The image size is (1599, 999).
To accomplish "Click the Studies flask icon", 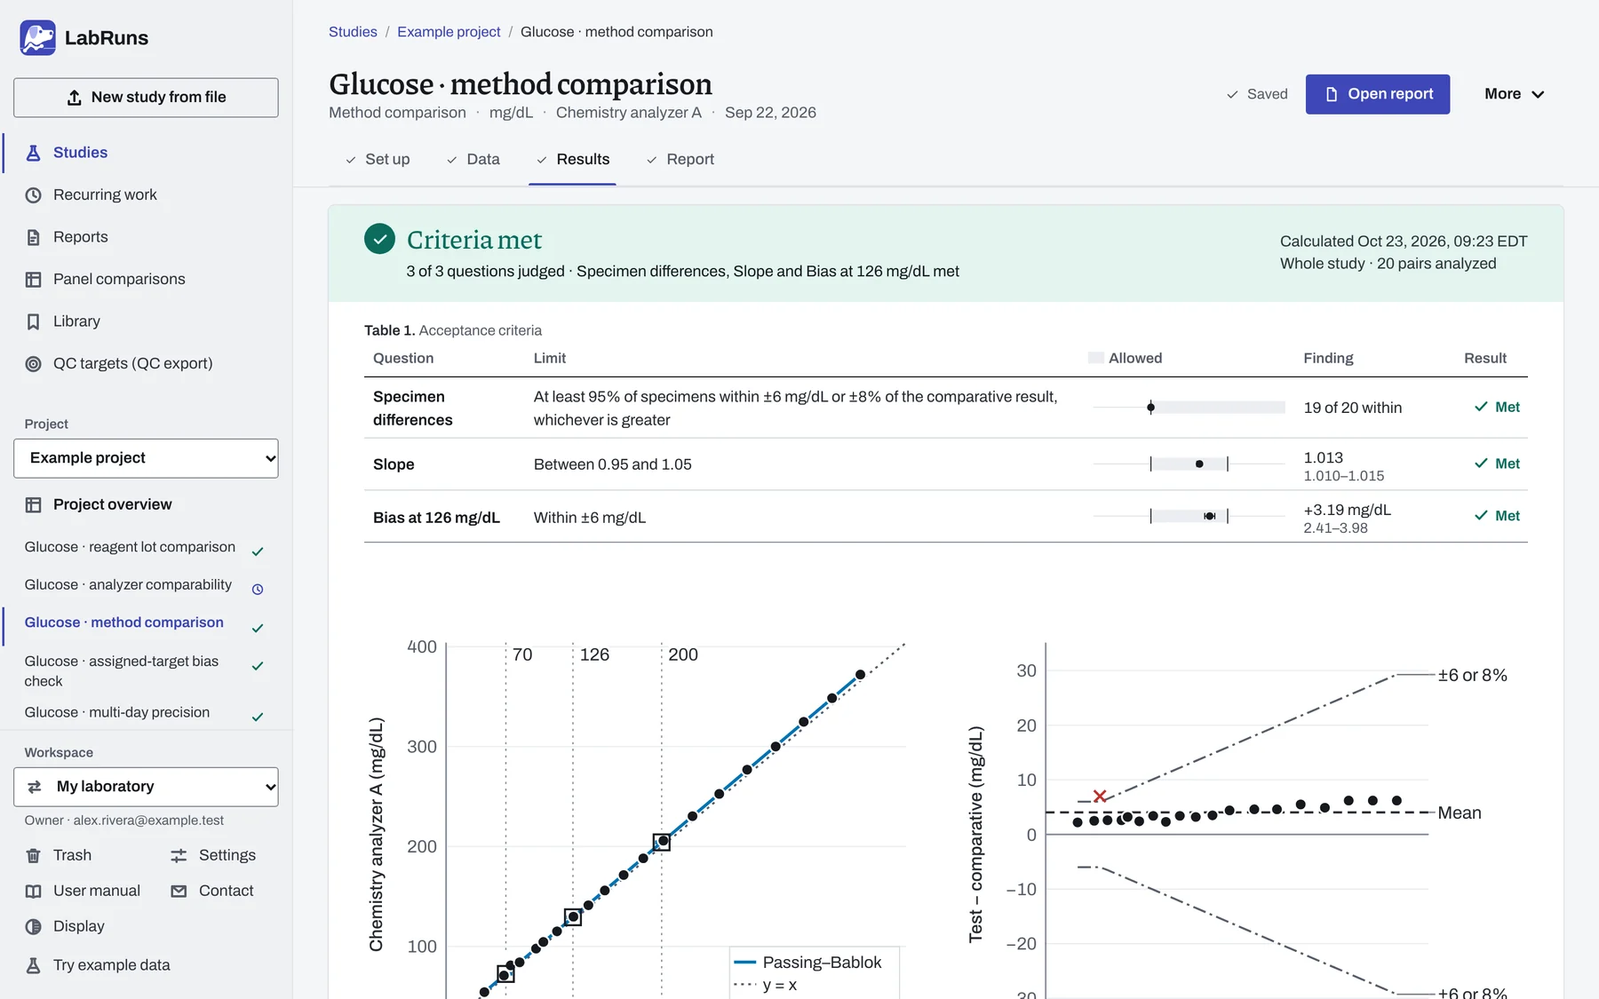I will point(33,153).
